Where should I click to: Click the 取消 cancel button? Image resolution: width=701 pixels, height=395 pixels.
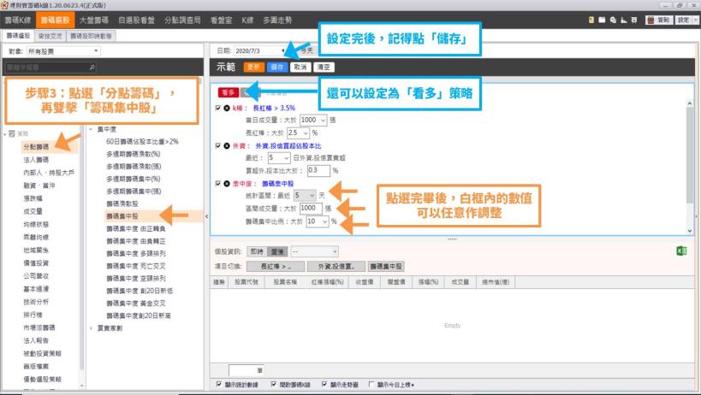click(x=300, y=68)
